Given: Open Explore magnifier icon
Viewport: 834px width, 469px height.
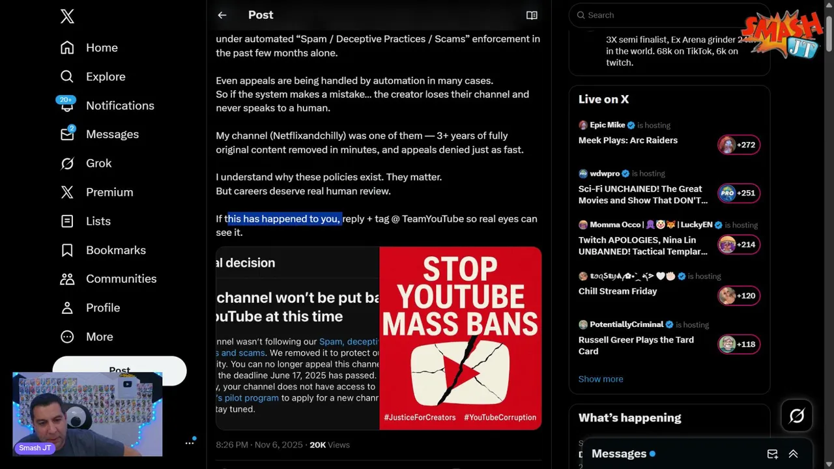Looking at the screenshot, I should point(67,76).
